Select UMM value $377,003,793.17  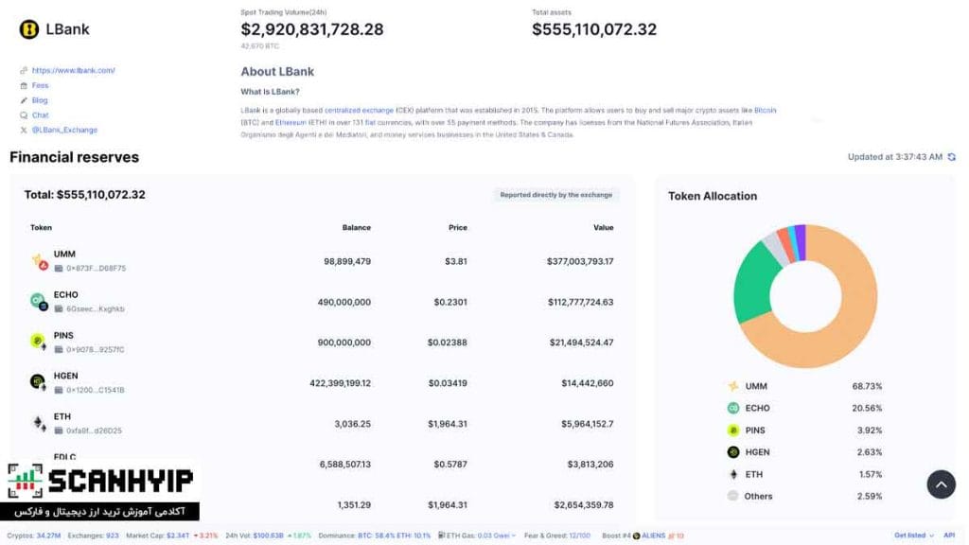[580, 261]
